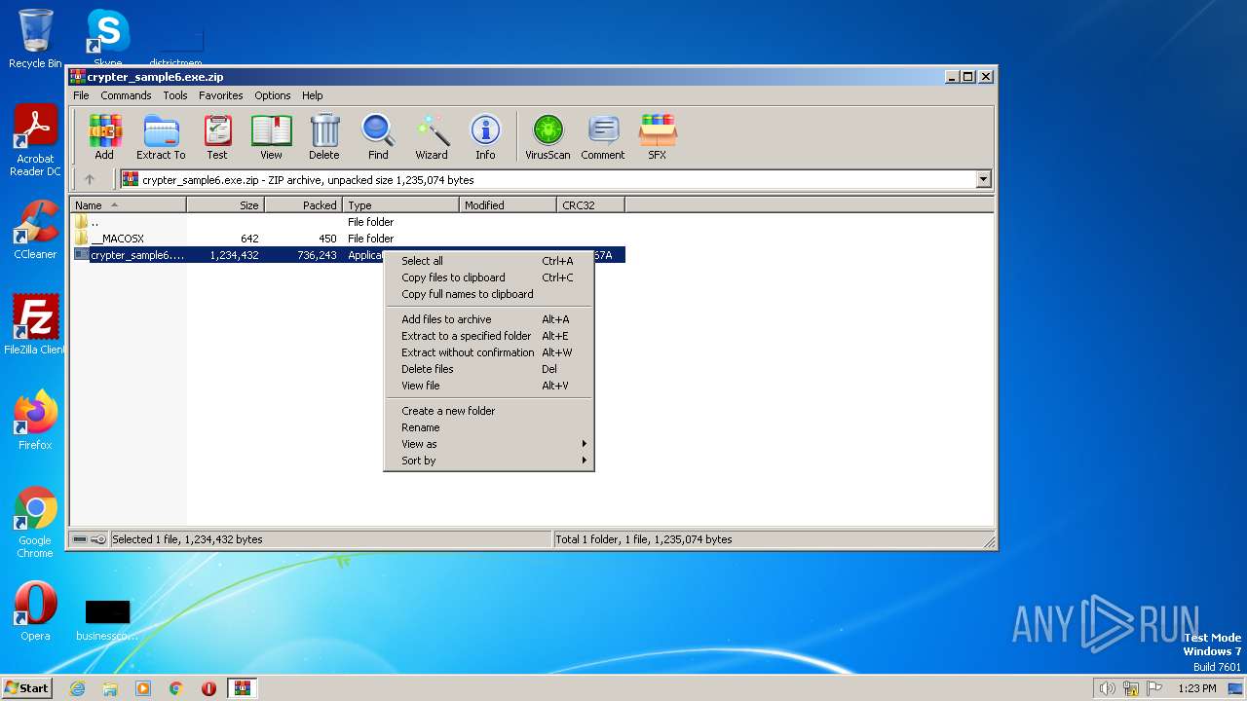Open Windows Explorer taskbar folder icon
Image resolution: width=1247 pixels, height=701 pixels.
coord(110,688)
